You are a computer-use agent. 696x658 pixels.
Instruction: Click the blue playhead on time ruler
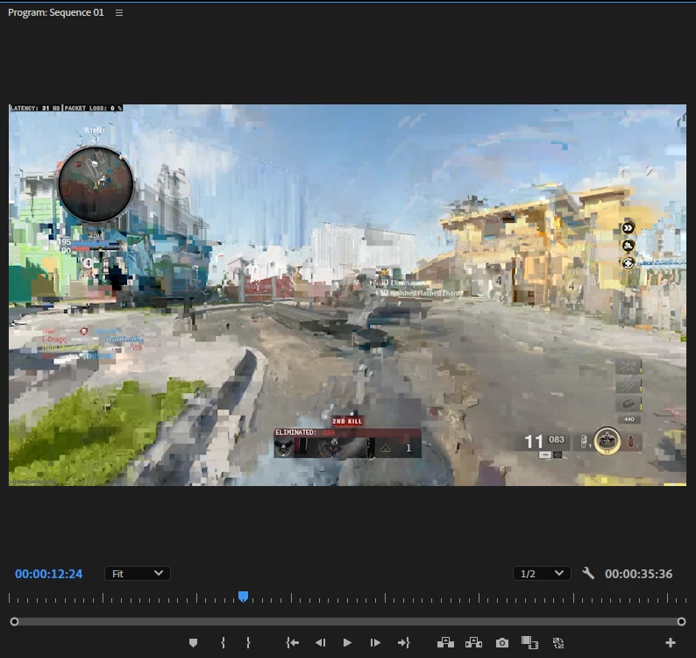pos(243,597)
